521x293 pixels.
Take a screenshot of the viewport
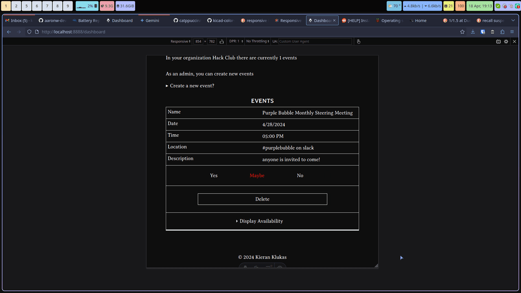[498, 42]
